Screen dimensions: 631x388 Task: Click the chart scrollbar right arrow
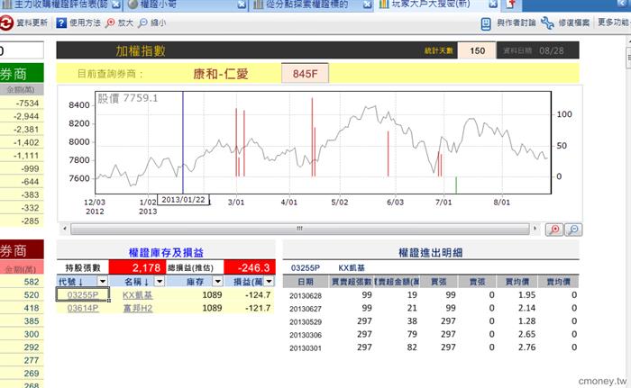pyautogui.click(x=535, y=229)
